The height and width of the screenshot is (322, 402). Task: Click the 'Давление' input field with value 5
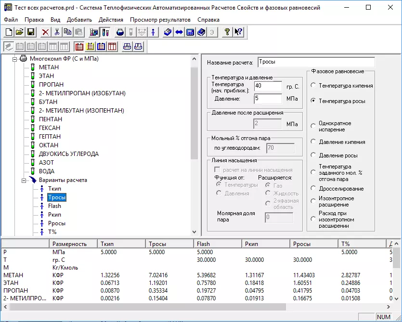[268, 99]
